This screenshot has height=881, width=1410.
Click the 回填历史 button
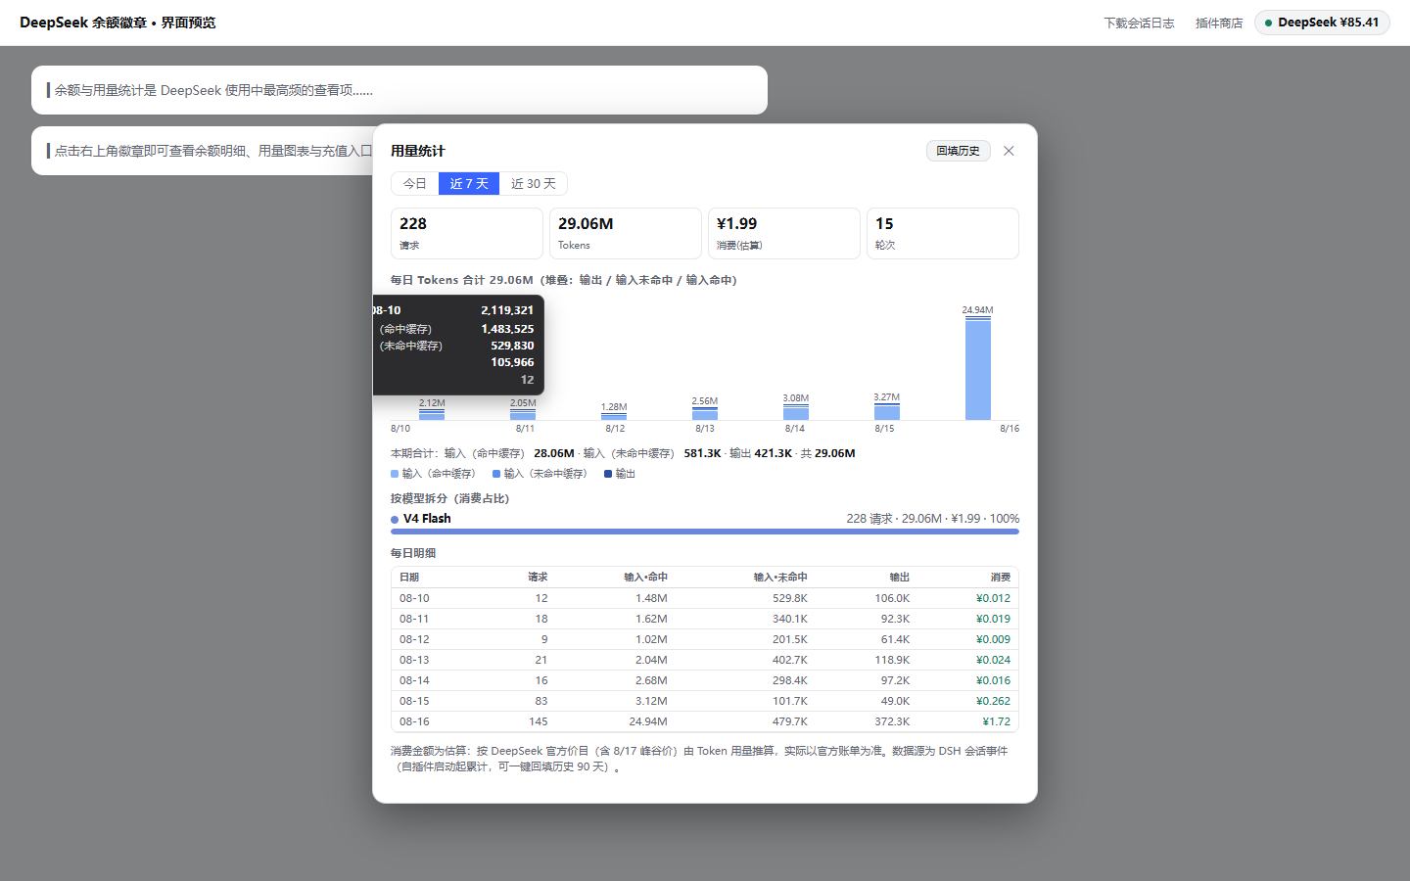tap(958, 151)
